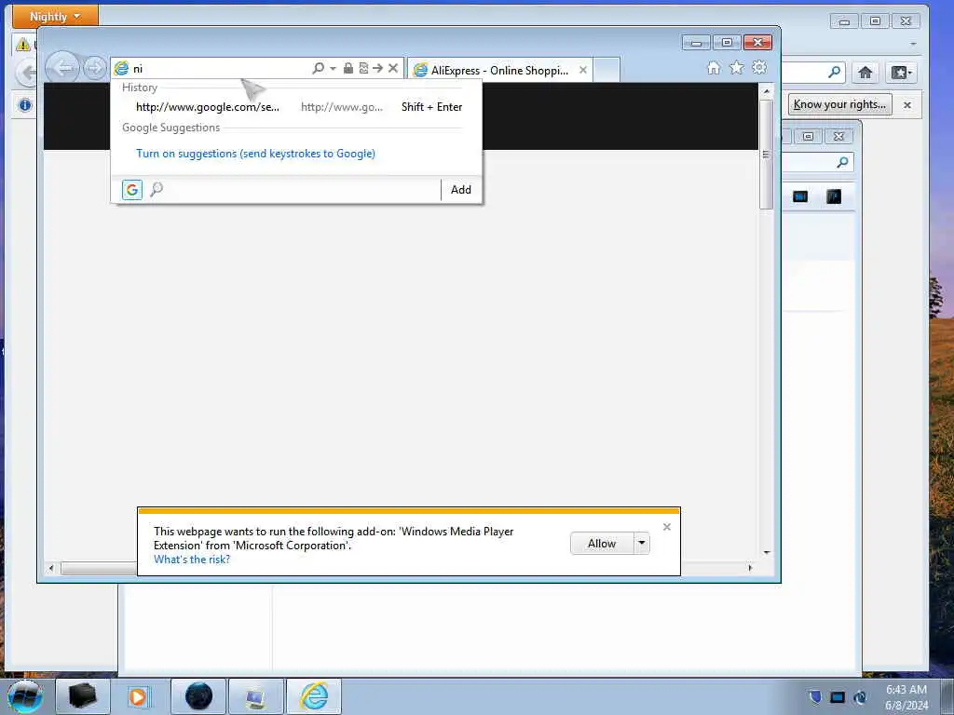Viewport: 954px width, 715px height.
Task: Click the Nightly window home button
Action: [x=865, y=73]
